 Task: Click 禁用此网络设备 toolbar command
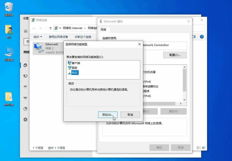click(58, 37)
